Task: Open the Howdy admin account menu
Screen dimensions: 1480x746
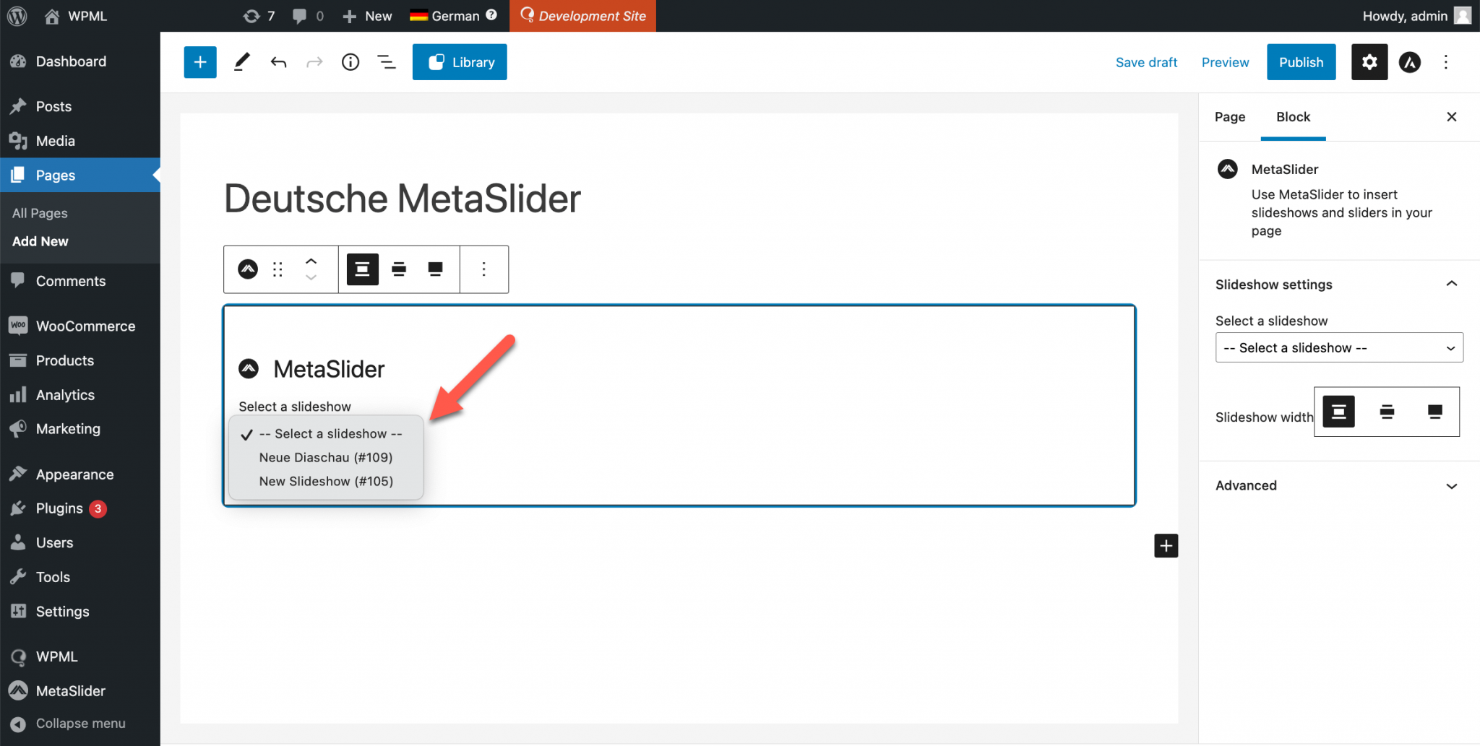Action: click(1416, 16)
